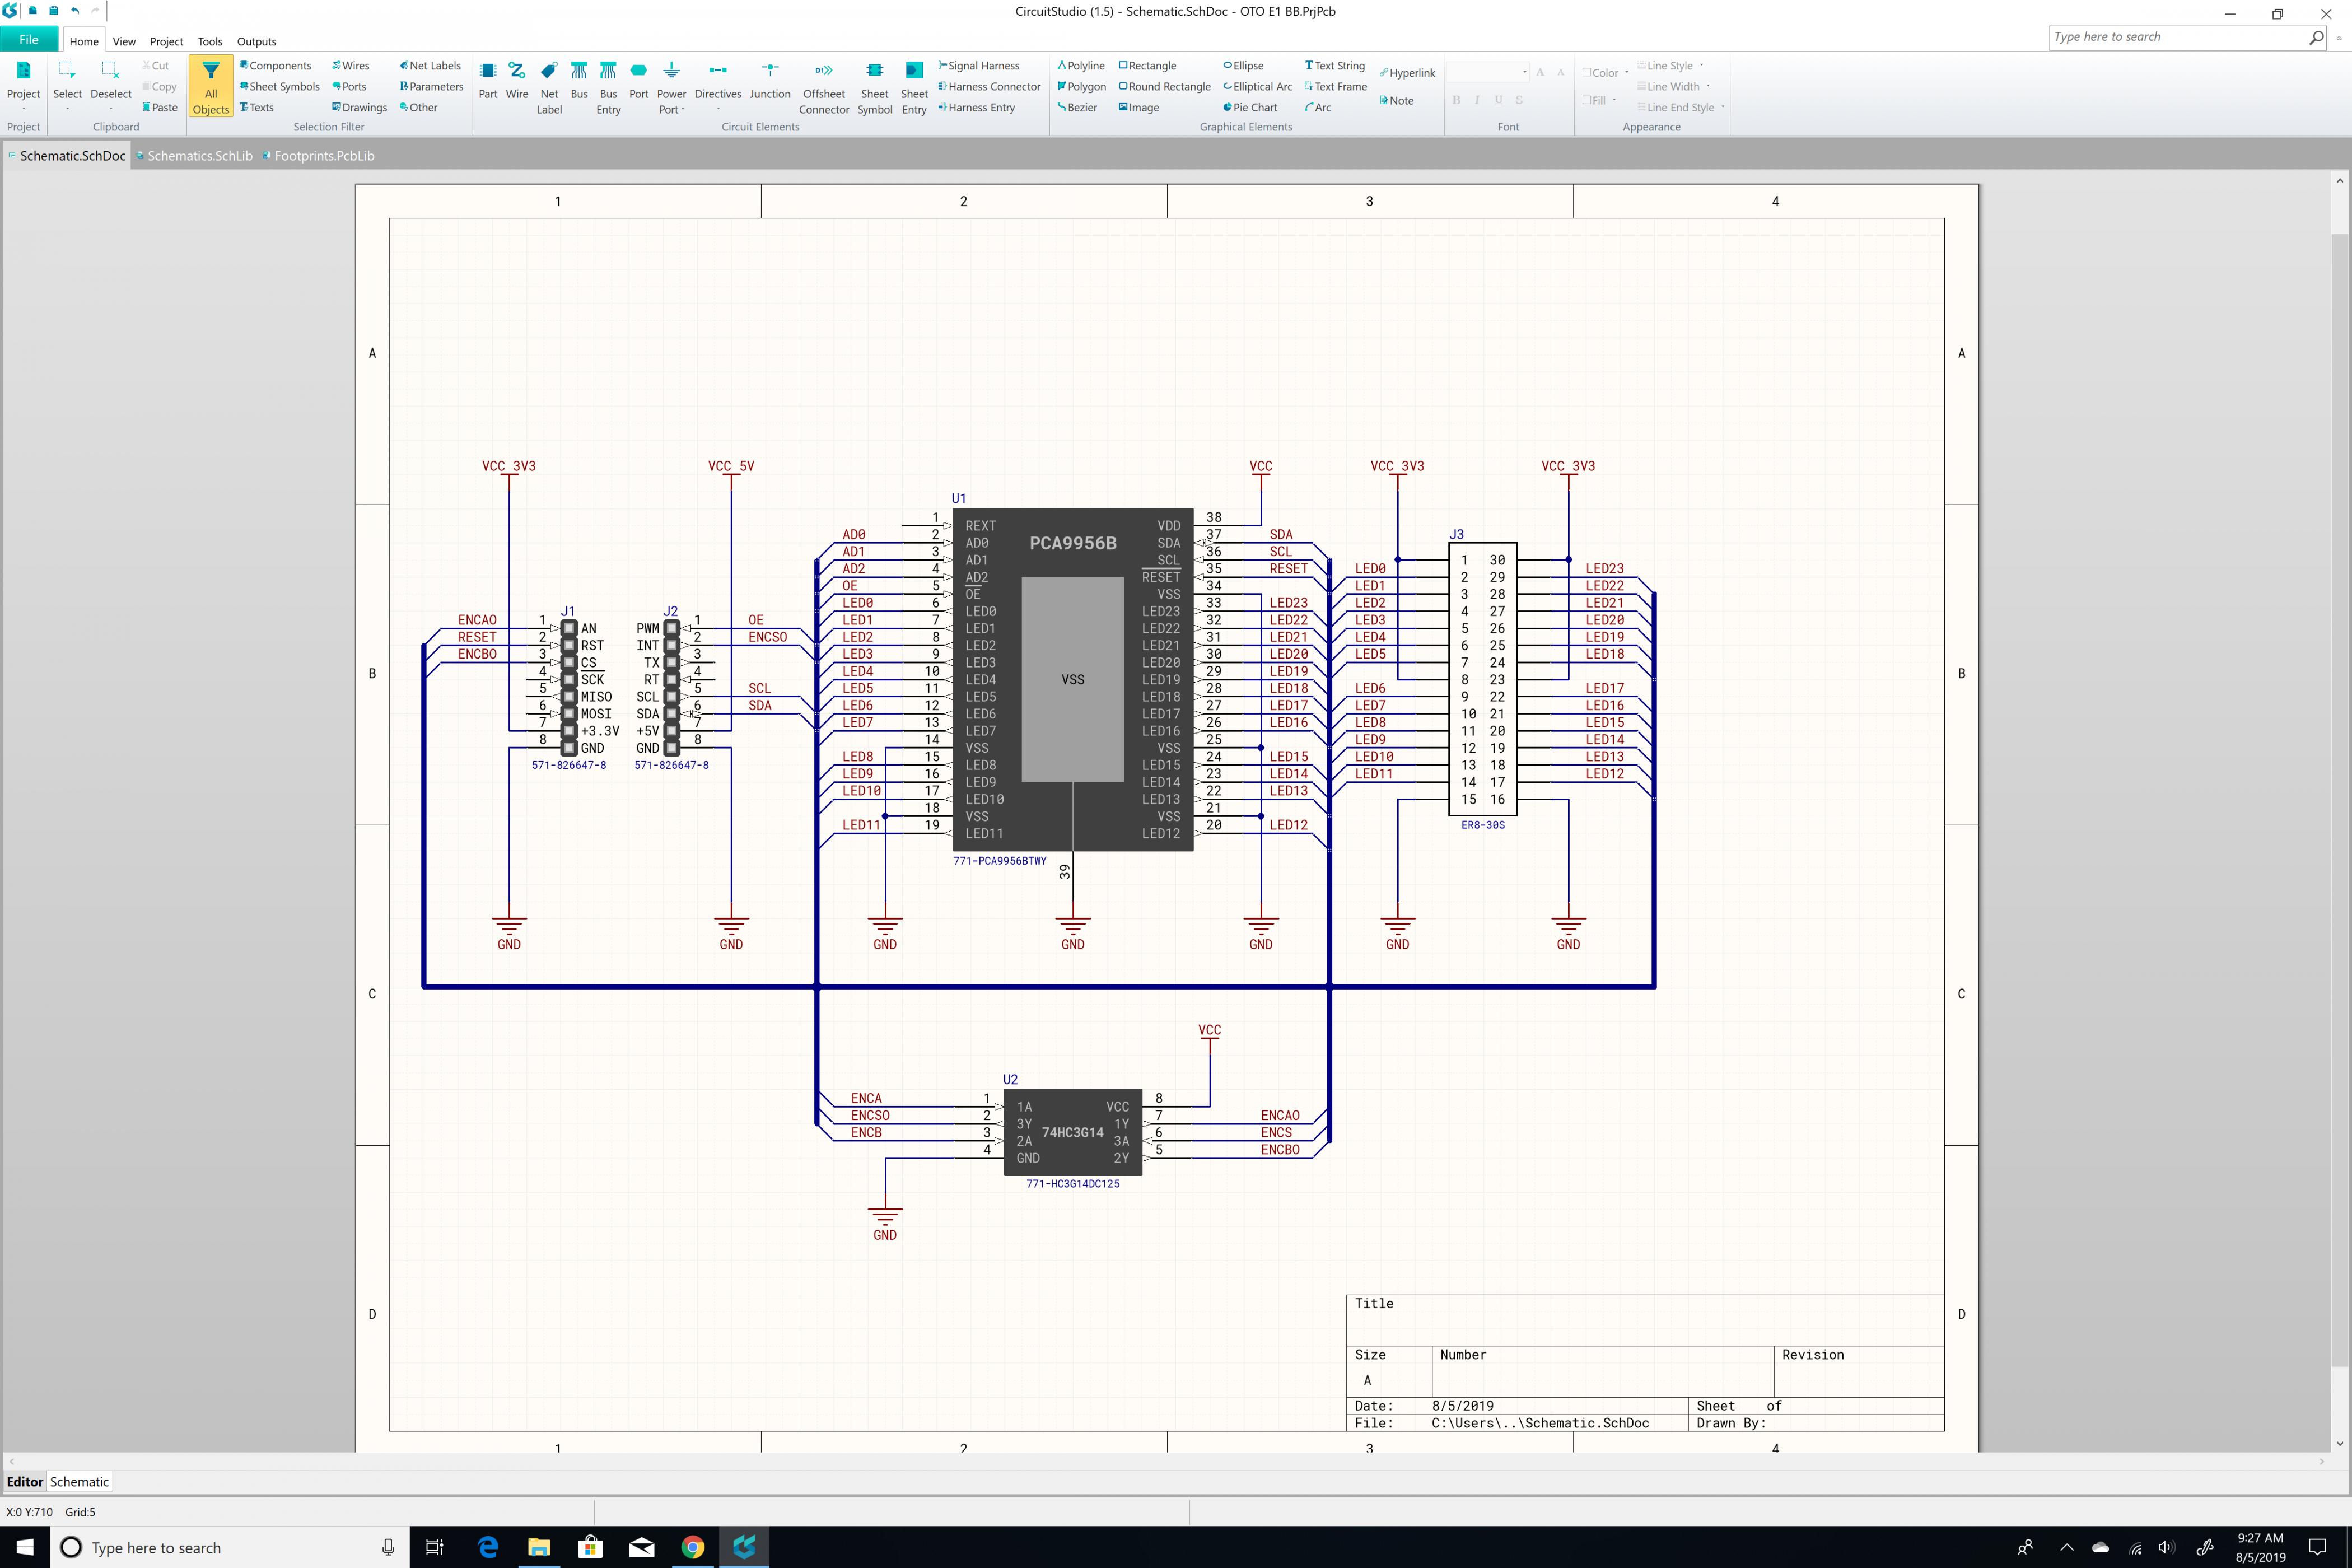Click the Round Rectangle tool
The height and width of the screenshot is (1568, 2352).
(1164, 87)
